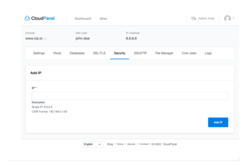This screenshot has height=165, width=249.
Task: Open the external link icon beside www.clp.io
Action: click(x=45, y=39)
